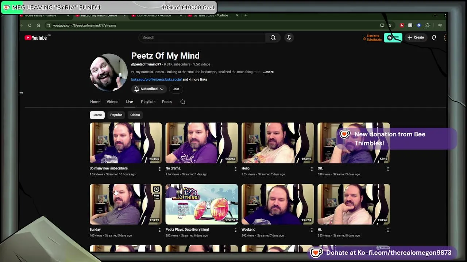
Task: Open the bsky.app profile link
Action: point(156,79)
